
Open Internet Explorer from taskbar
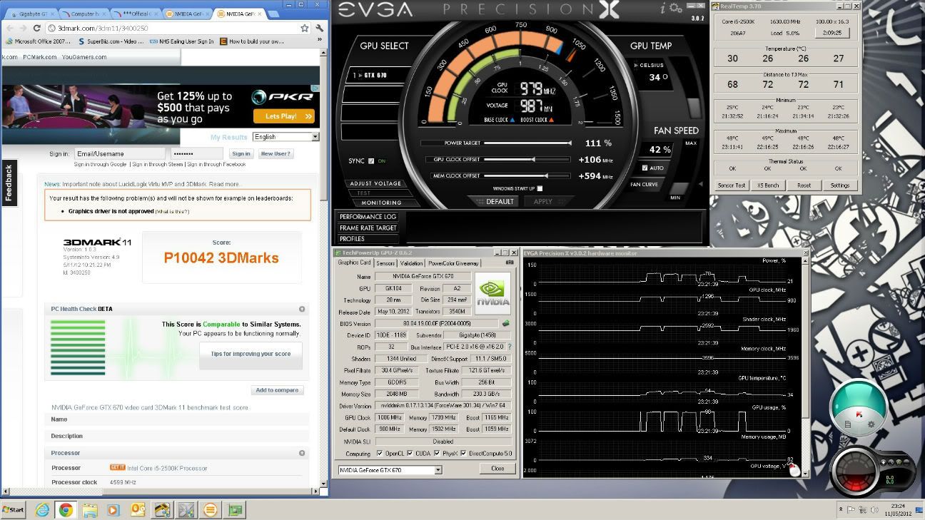(42, 510)
